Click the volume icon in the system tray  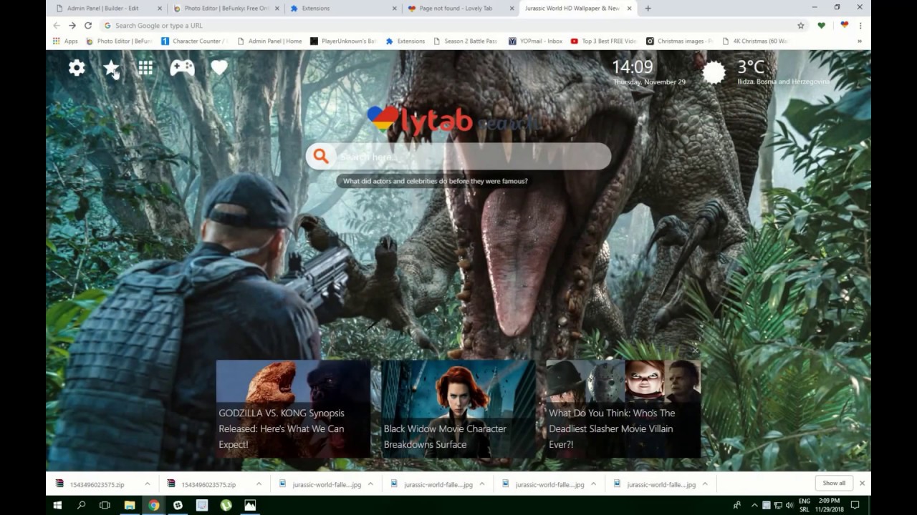pyautogui.click(x=789, y=505)
